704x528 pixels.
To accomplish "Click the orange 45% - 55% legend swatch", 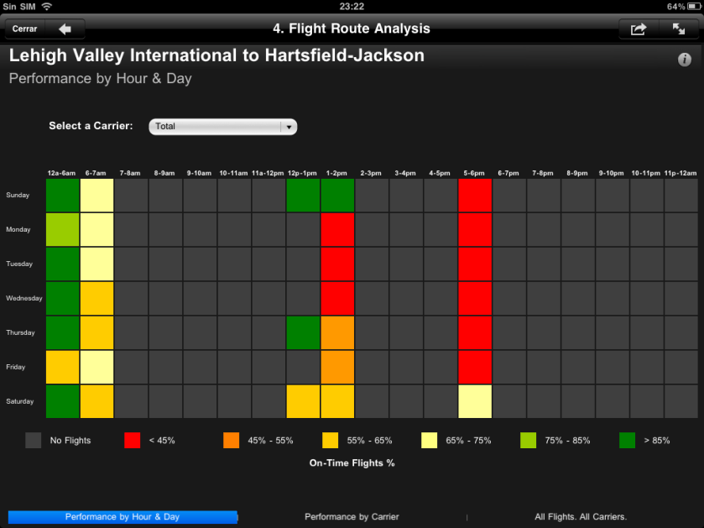I will pos(232,440).
